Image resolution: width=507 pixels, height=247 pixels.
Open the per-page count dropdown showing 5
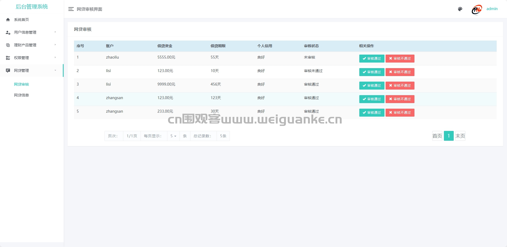point(173,136)
